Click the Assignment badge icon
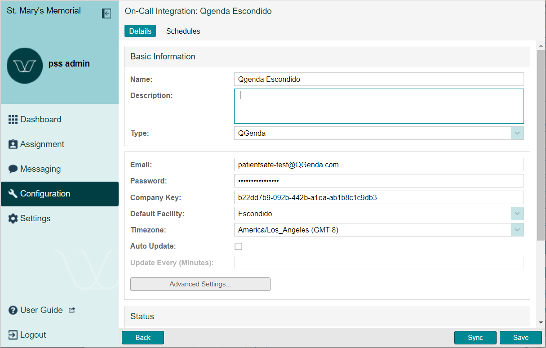The width and height of the screenshot is (546, 348). coord(13,144)
